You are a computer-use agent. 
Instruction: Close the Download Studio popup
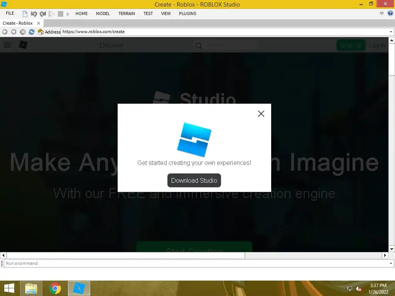point(261,114)
